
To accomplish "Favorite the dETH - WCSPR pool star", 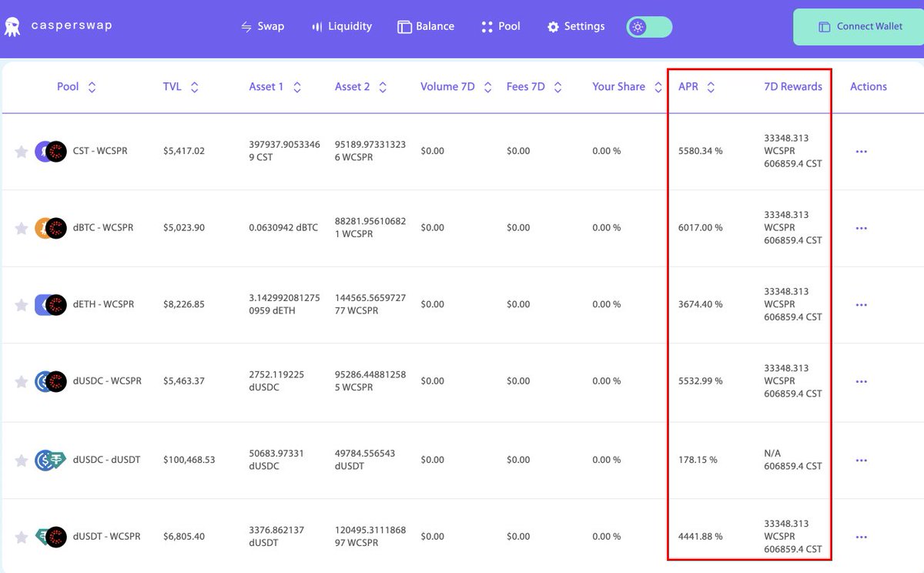I will coord(22,305).
